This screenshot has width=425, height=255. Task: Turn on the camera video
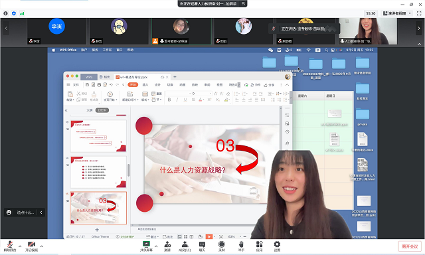(31, 246)
